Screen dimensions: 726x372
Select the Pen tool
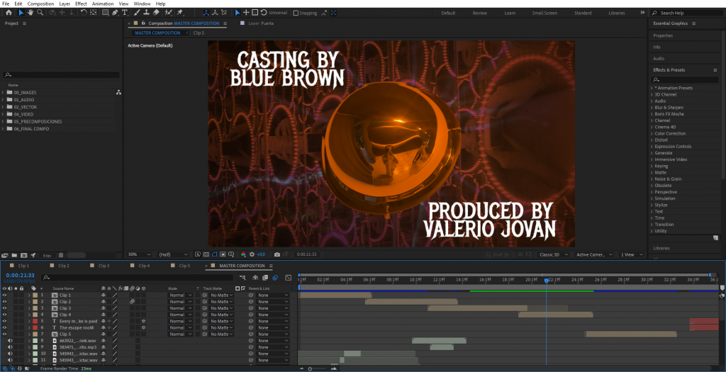click(x=116, y=13)
